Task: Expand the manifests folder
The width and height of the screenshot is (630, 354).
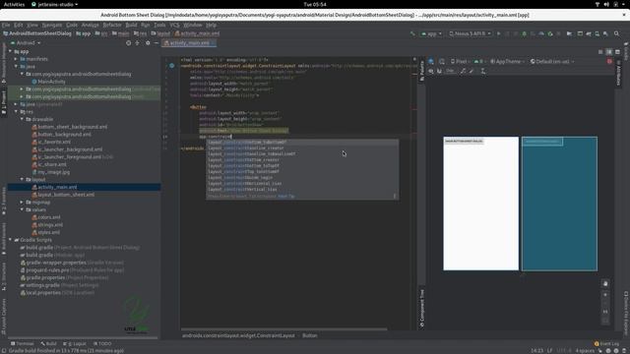Action: pos(16,59)
